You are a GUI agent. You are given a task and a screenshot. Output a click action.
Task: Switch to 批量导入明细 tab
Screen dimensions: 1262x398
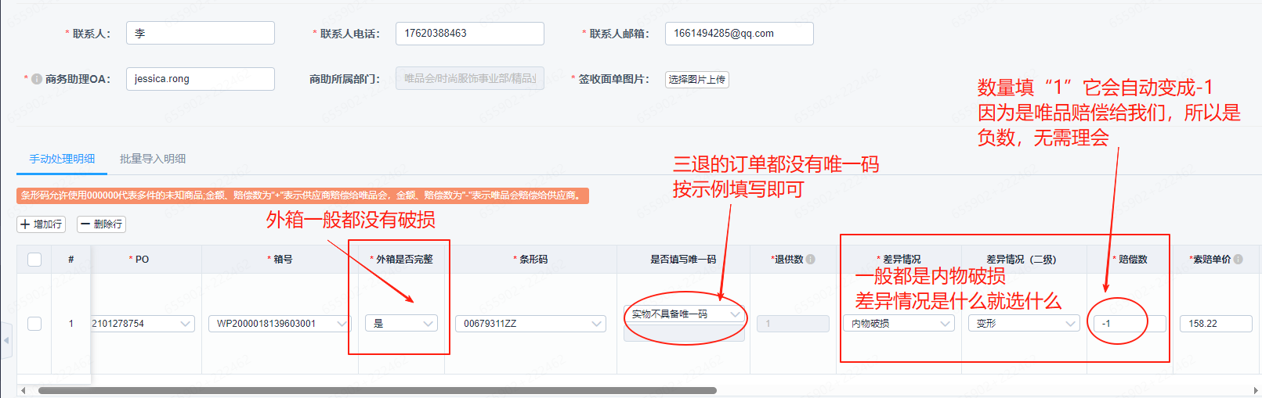coord(153,159)
